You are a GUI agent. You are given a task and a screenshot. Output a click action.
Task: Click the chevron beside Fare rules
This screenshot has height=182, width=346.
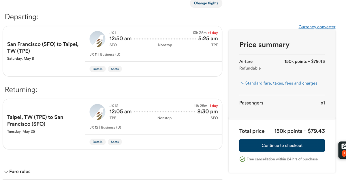coord(6,172)
